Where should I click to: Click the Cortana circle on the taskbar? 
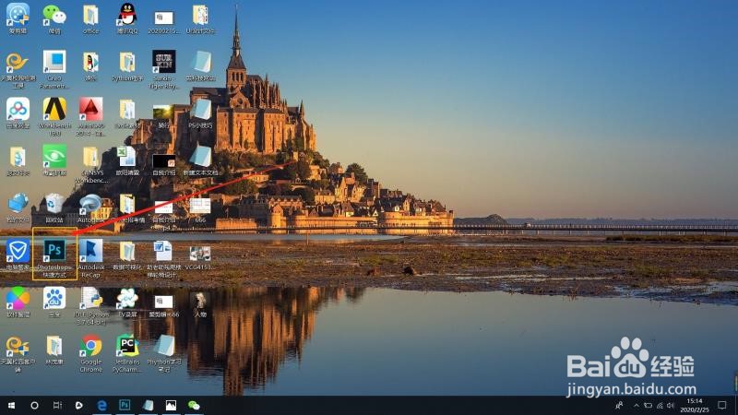click(34, 405)
